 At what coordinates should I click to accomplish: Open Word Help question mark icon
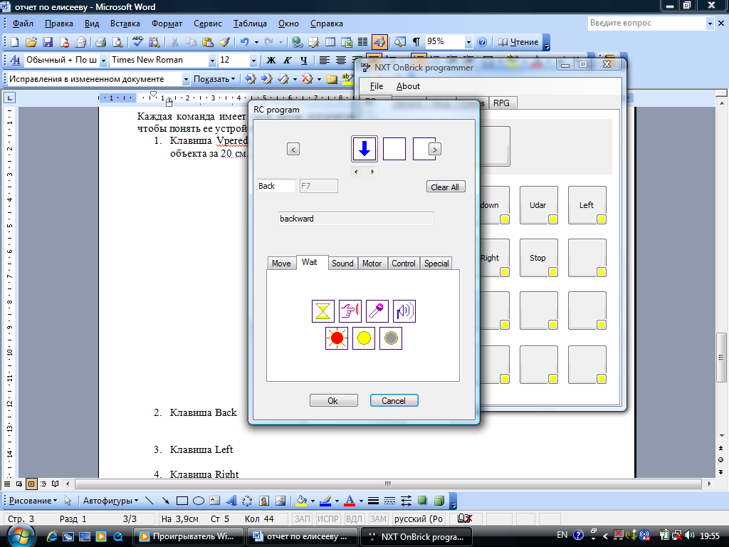482,42
